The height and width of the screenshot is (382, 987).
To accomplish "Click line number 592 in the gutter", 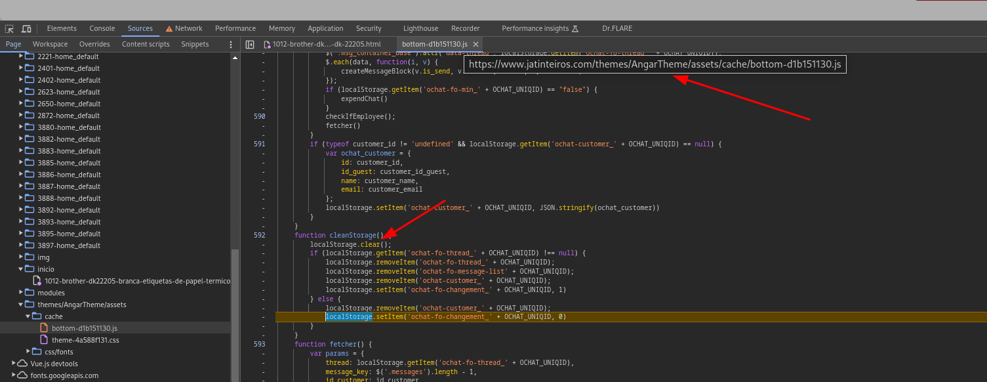I will (x=259, y=235).
